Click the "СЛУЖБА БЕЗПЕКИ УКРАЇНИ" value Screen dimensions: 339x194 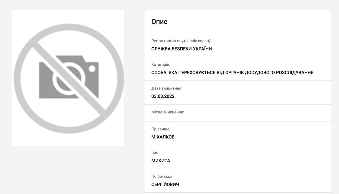tap(181, 49)
